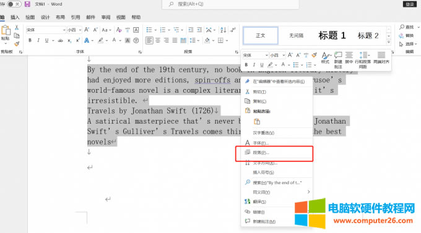Screen dimensions: 421x233
Task: Toggle the AutoSave switch off/on
Action: (14, 4)
